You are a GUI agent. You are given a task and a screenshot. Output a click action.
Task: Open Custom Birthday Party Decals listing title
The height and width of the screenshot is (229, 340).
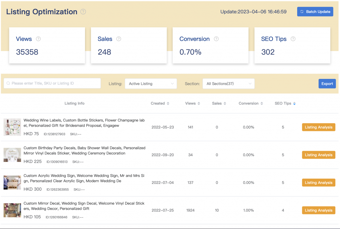point(84,150)
